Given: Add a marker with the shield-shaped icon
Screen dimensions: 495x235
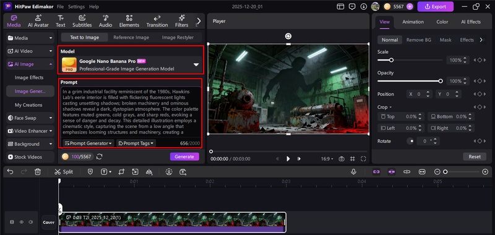Looking at the screenshot, I should (90, 171).
